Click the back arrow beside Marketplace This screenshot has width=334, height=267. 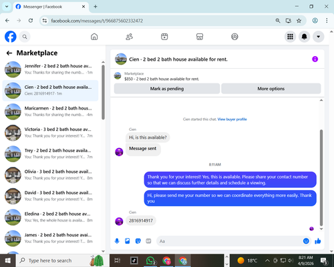point(9,53)
